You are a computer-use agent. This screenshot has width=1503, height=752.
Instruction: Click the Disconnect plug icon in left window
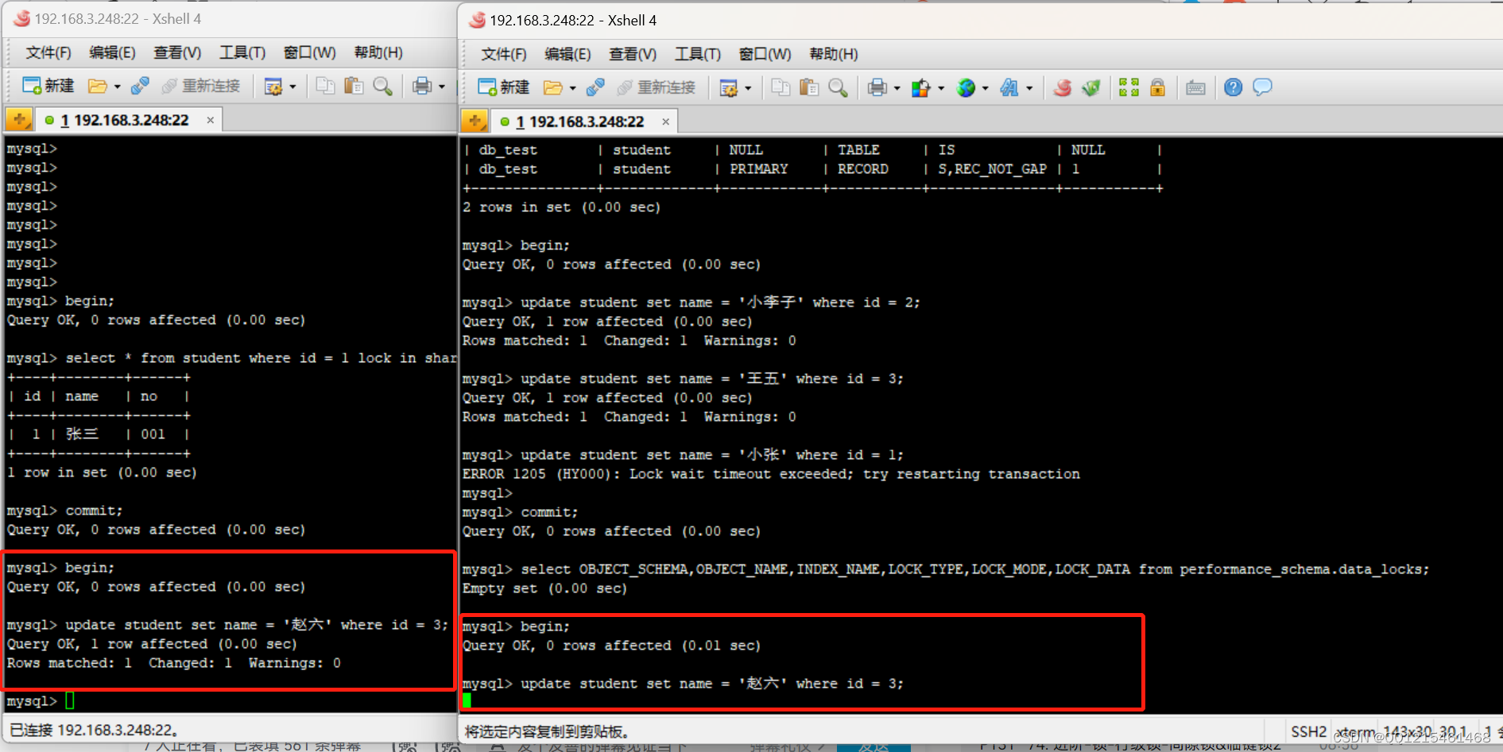(140, 86)
